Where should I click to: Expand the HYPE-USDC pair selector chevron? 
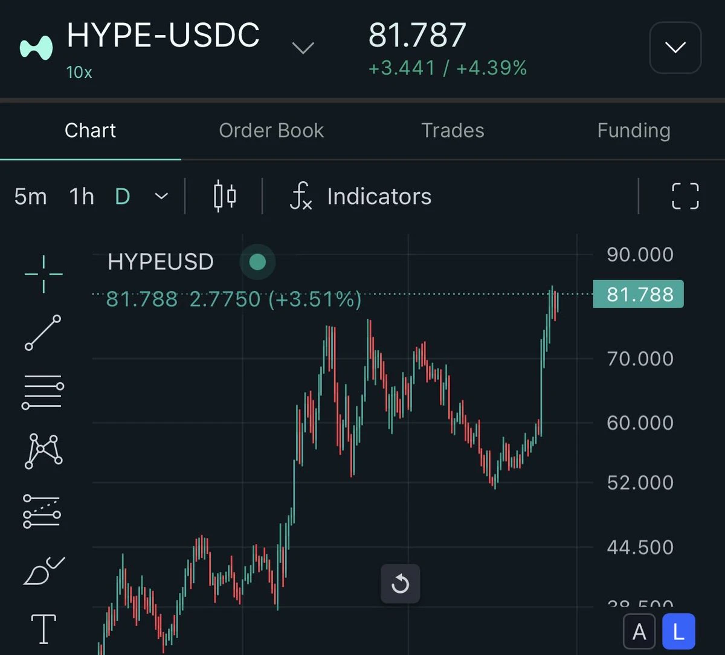303,48
